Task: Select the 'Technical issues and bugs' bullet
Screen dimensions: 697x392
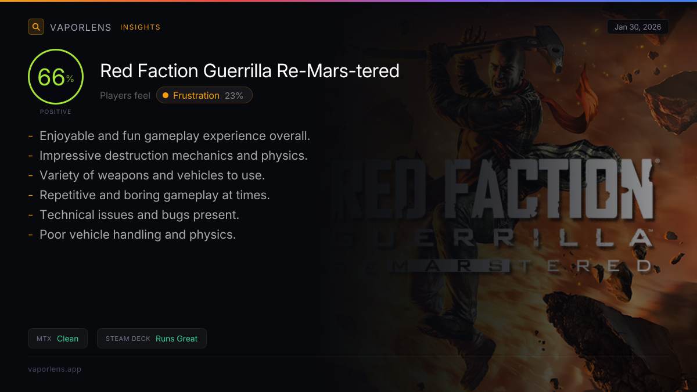Action: click(139, 215)
